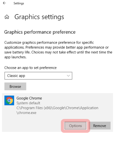Click the Customize graphics performance description text

(x=58, y=50)
